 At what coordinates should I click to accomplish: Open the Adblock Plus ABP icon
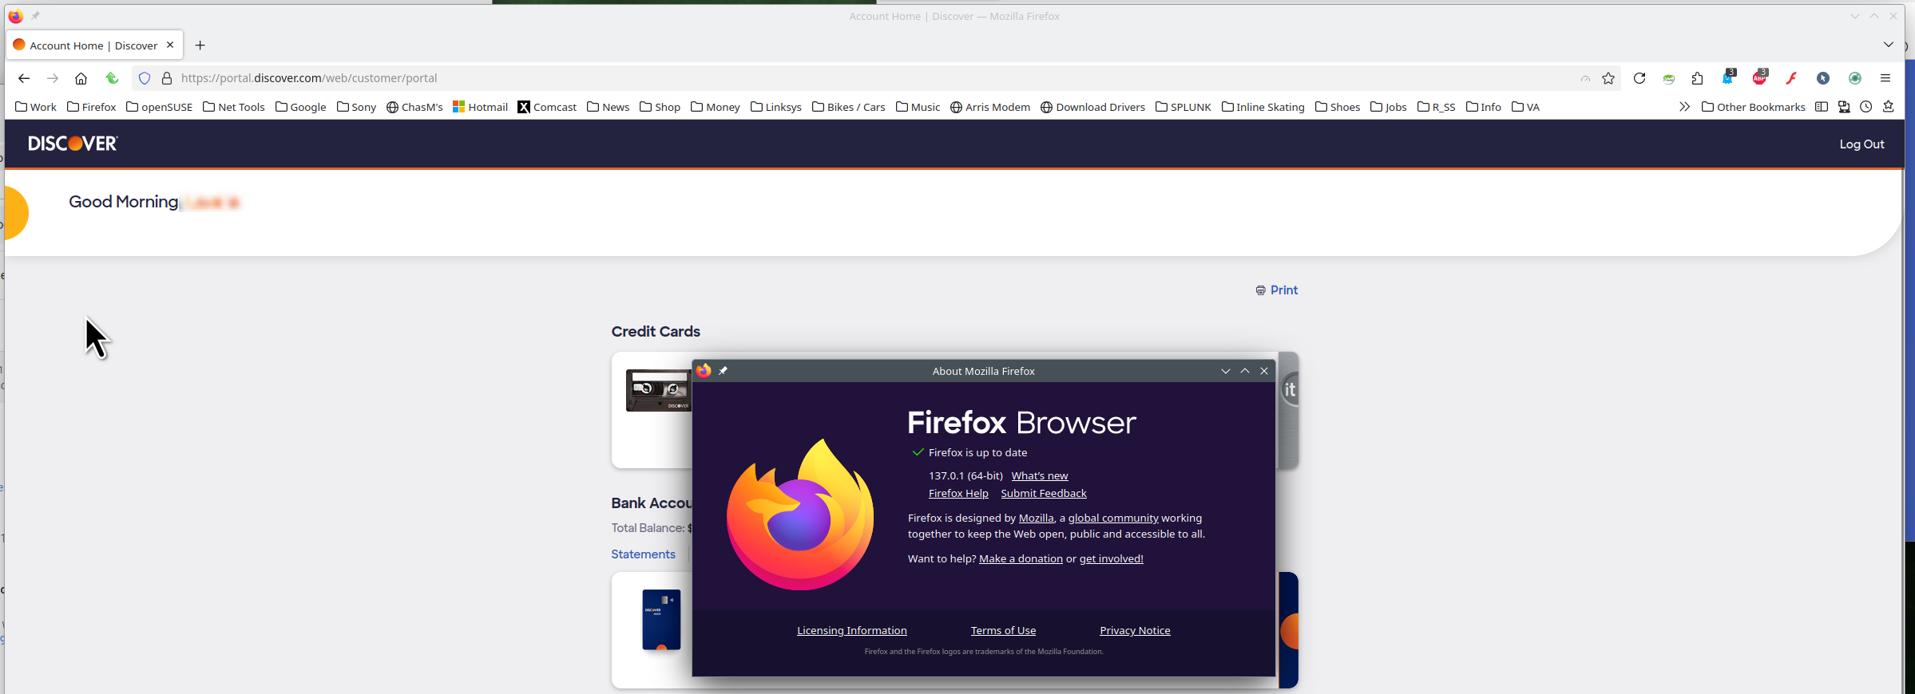tap(1760, 77)
